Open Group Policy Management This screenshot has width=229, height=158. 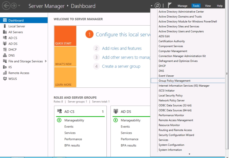point(188,81)
